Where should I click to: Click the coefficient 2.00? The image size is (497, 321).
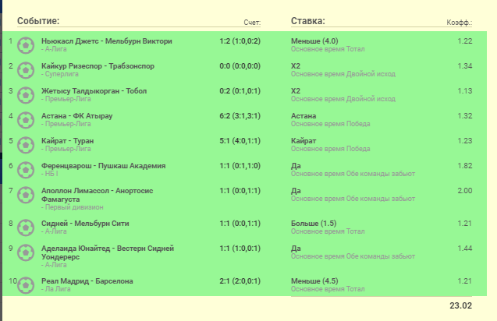(x=465, y=191)
